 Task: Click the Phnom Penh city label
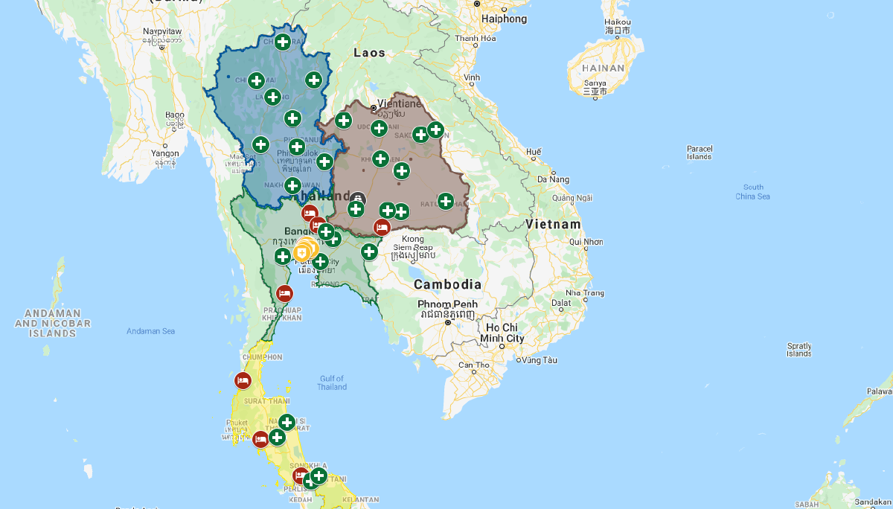447,305
